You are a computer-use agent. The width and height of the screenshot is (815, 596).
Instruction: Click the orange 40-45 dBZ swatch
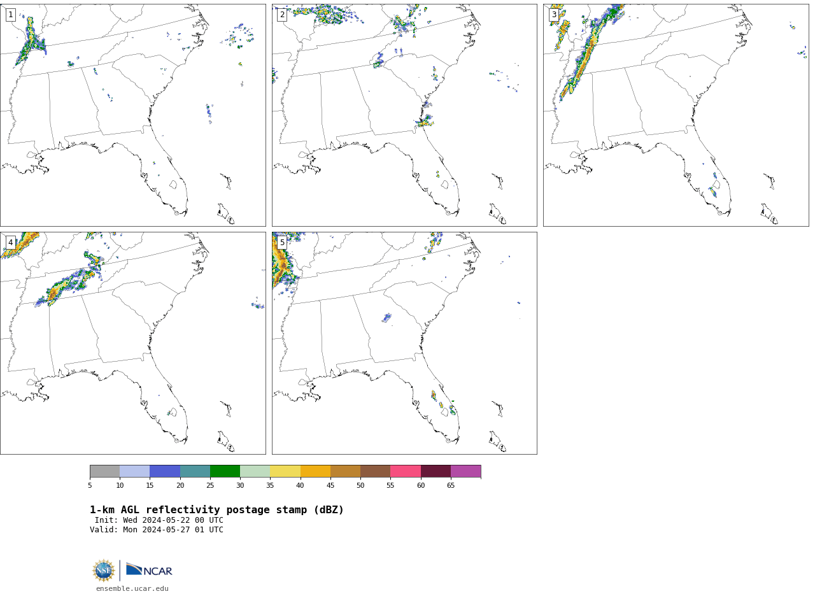pyautogui.click(x=315, y=471)
